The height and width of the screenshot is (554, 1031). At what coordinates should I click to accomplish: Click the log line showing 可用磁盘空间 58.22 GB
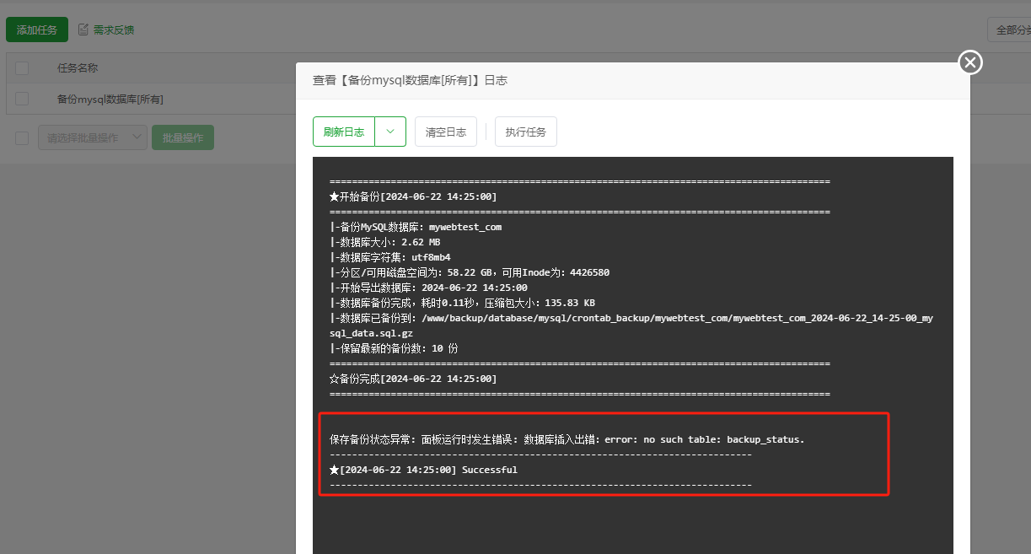(x=470, y=272)
